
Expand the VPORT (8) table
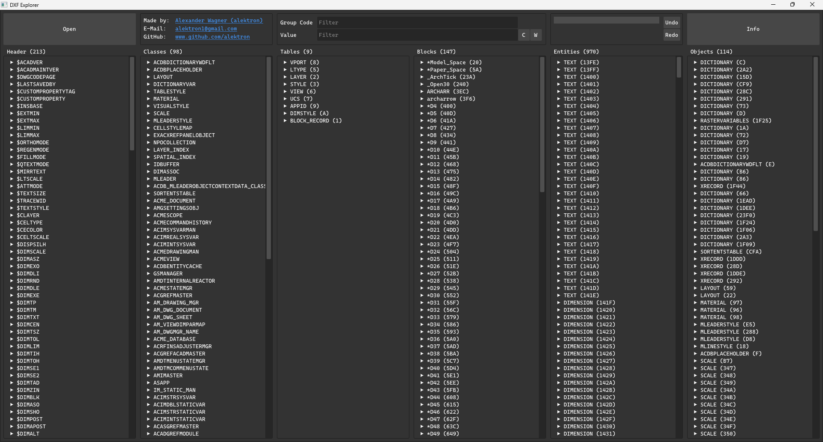(x=285, y=63)
